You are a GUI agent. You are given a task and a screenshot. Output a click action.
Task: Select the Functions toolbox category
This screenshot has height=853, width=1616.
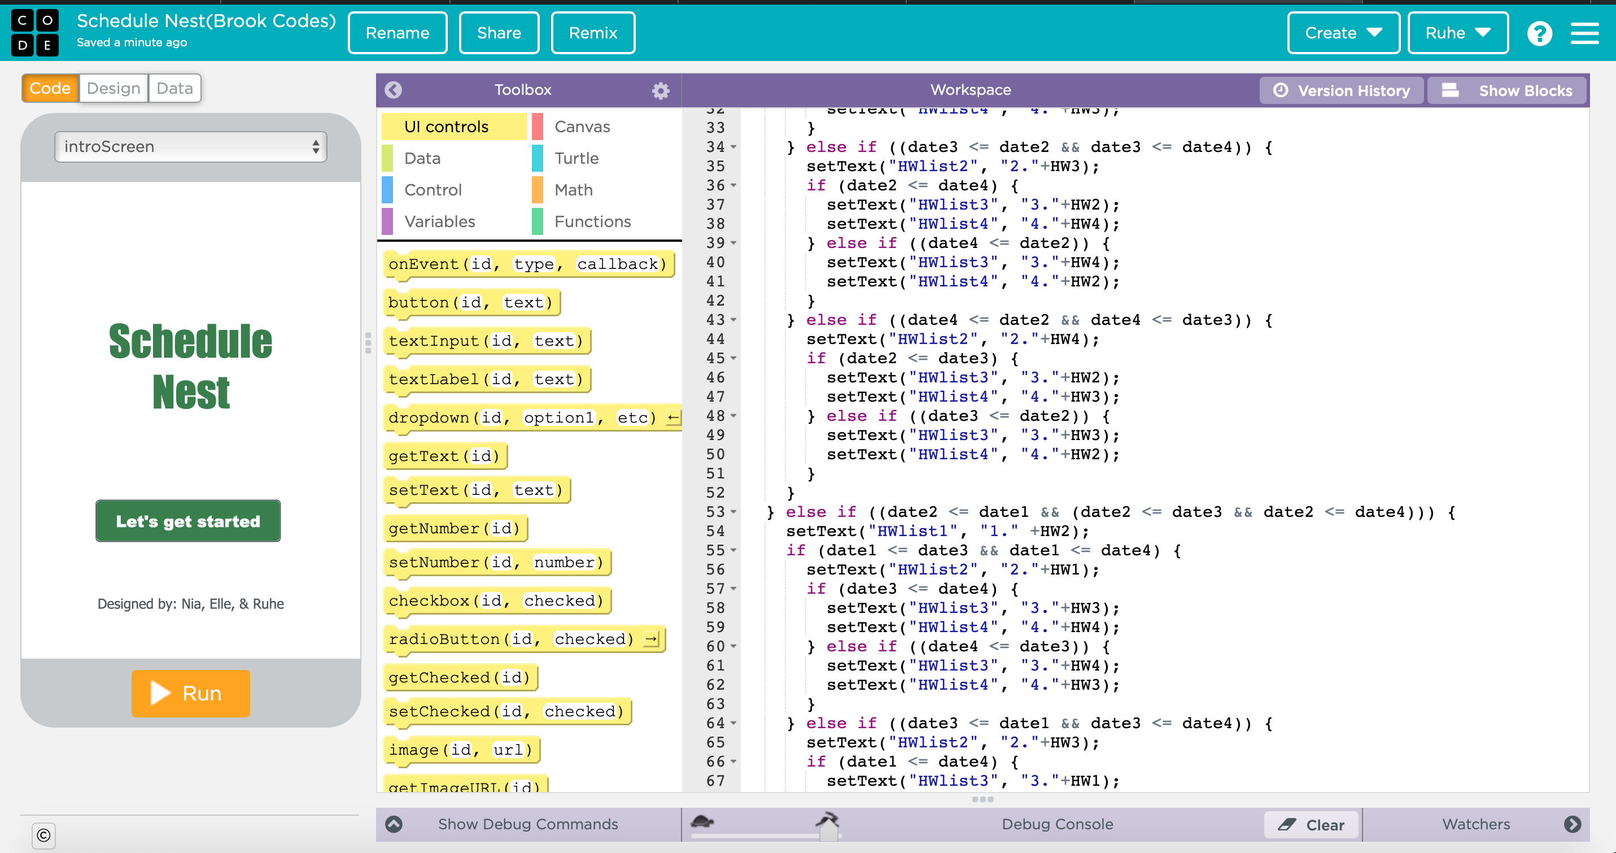(x=592, y=221)
